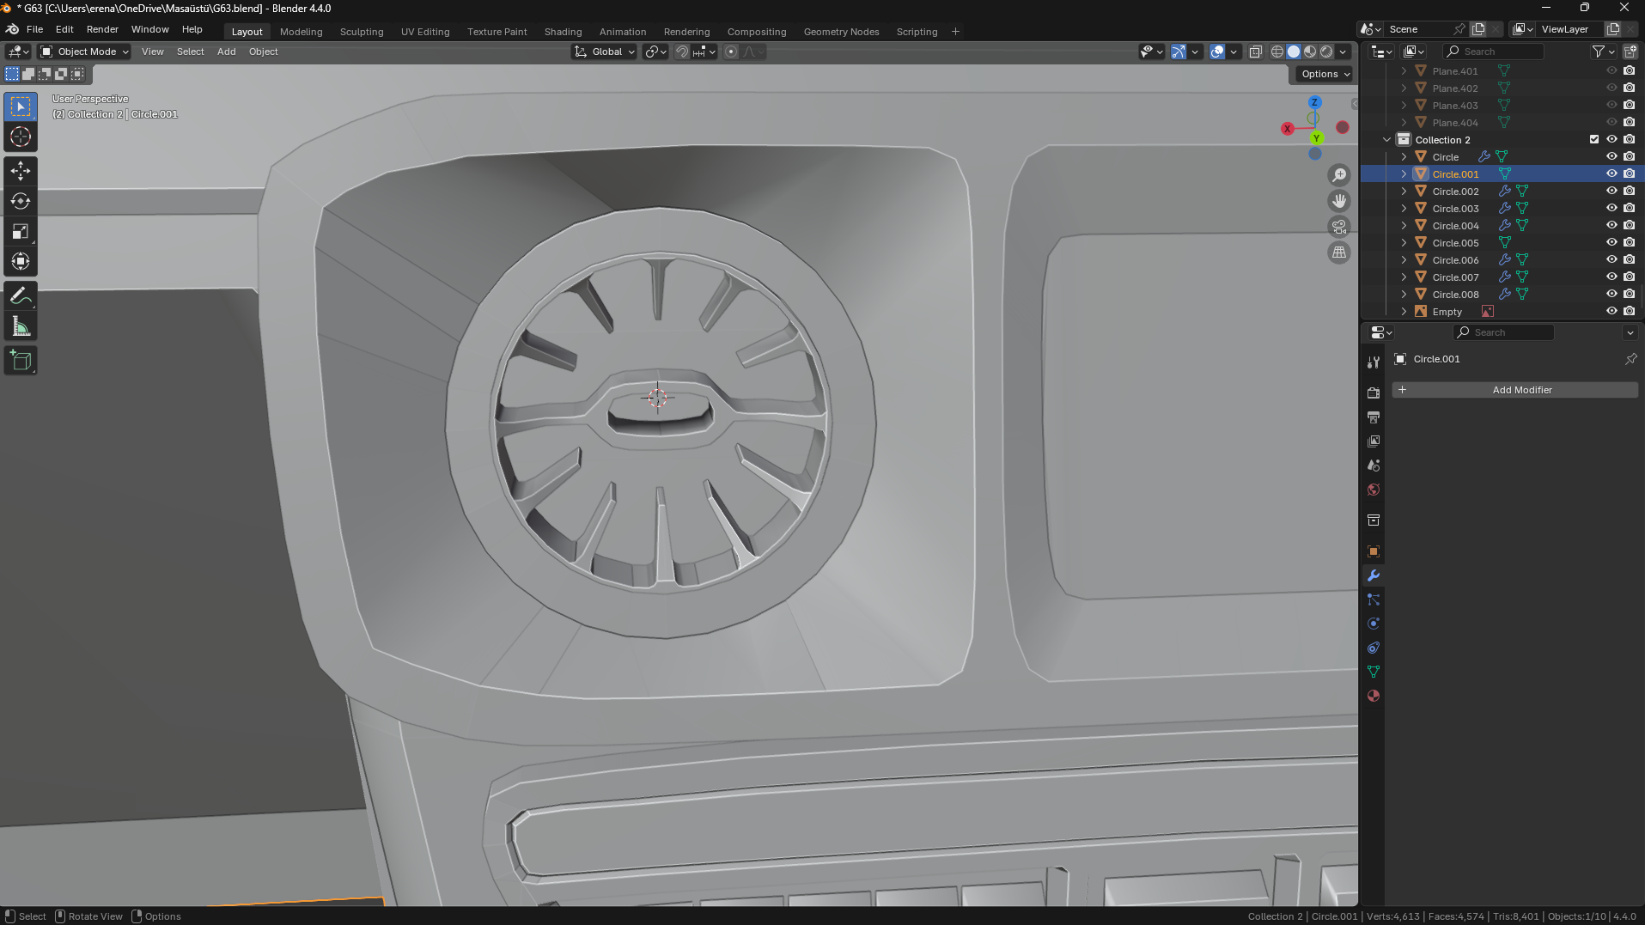Switch to rendered viewport shading

pos(1326,52)
